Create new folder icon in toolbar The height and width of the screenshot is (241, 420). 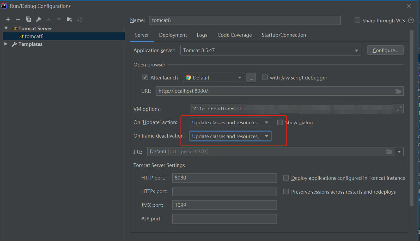pos(69,19)
